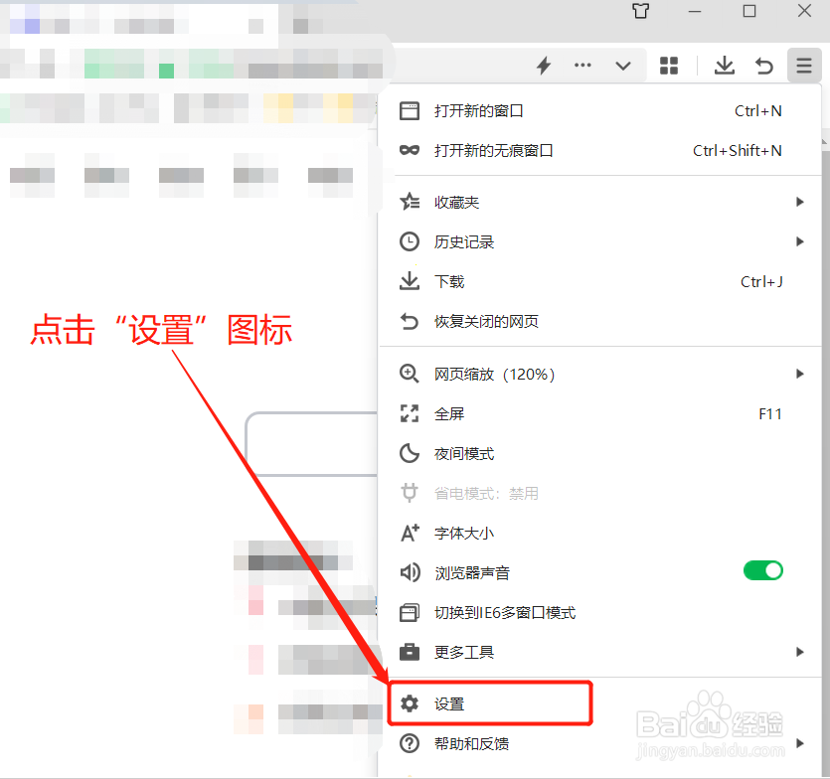Open the download manager icon in toolbar
This screenshot has height=779, width=830.
724,66
